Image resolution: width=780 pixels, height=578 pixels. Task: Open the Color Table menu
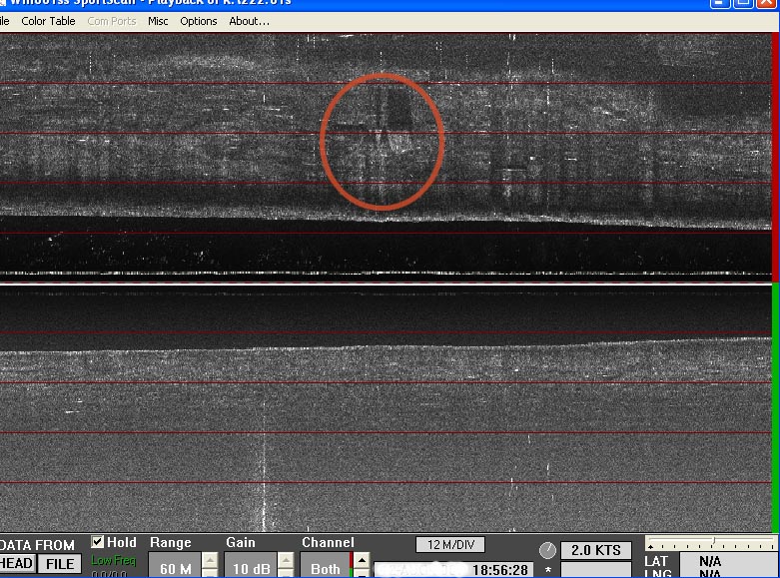(48, 21)
